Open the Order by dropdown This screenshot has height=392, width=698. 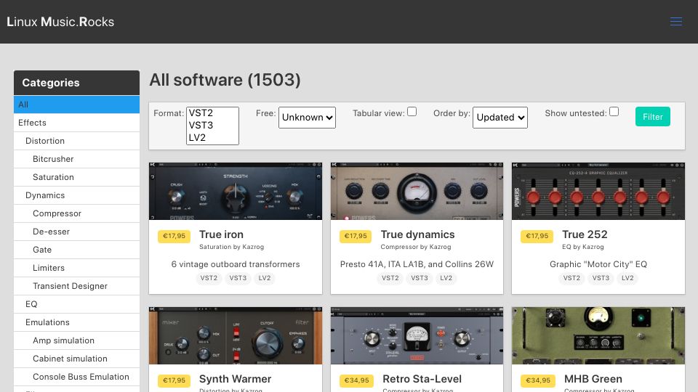coord(500,118)
